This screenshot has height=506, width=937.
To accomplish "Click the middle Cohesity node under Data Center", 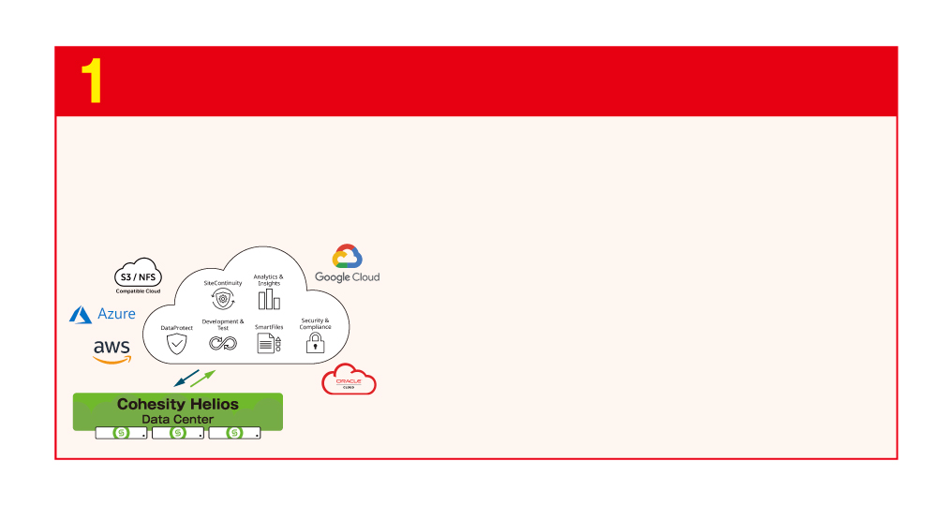I will click(178, 433).
